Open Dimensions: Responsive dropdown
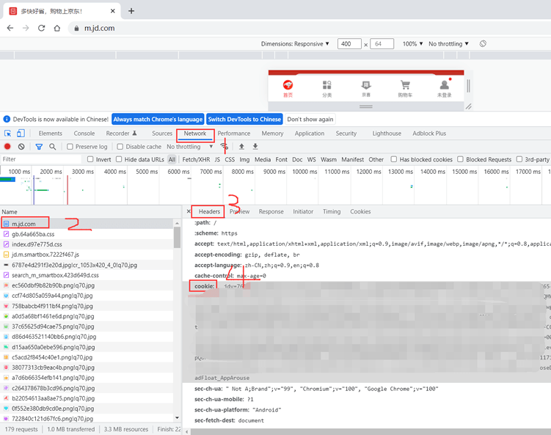Image resolution: width=551 pixels, height=435 pixels. pyautogui.click(x=295, y=44)
